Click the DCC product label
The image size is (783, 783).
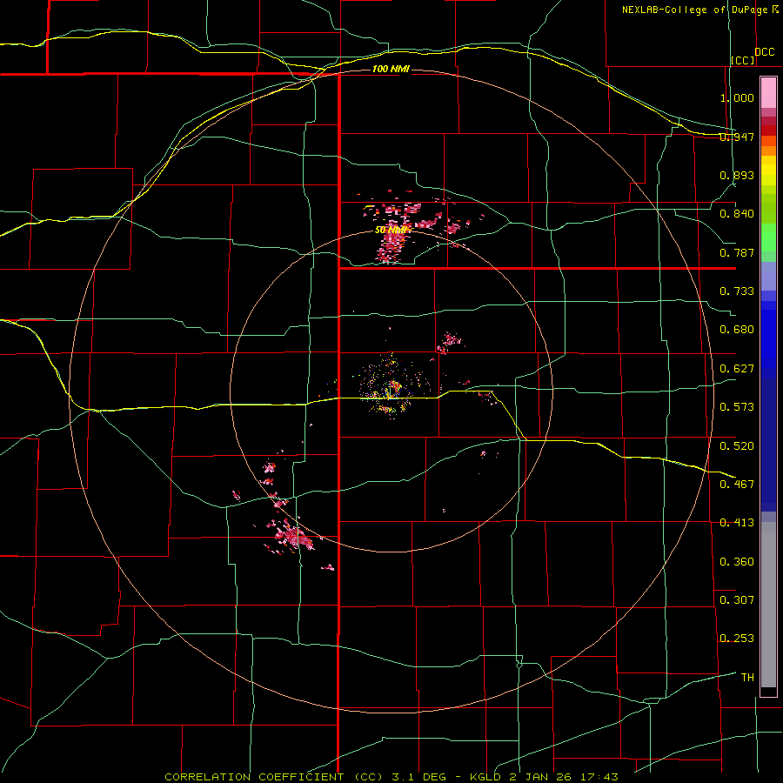pyautogui.click(x=764, y=52)
